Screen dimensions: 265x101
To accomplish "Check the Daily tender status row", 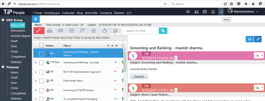I will tap(42, 81).
